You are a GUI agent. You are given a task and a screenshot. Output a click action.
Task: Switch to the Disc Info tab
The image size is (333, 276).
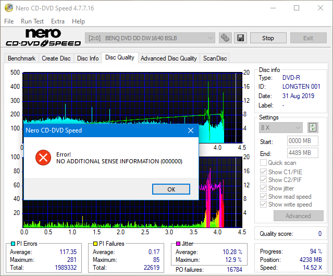[x=88, y=58]
